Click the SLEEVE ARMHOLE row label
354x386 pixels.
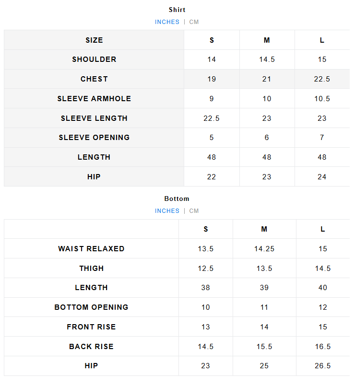tap(94, 99)
